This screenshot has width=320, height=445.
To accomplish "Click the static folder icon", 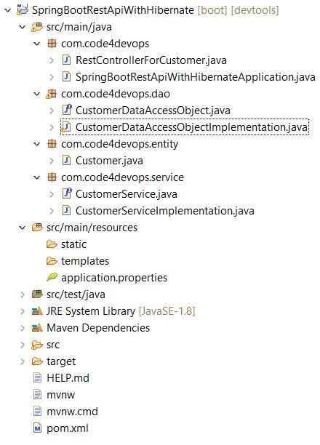I will [52, 244].
